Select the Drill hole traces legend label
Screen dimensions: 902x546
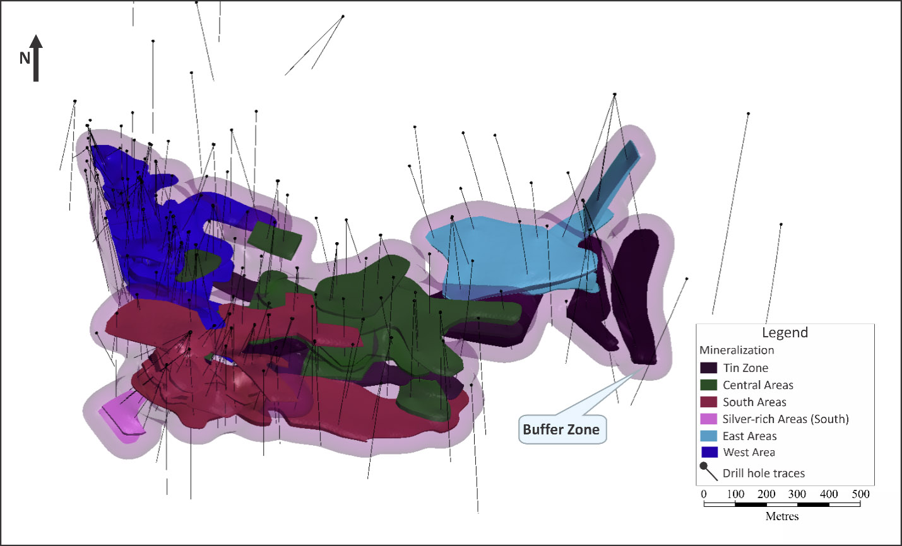tap(764, 473)
